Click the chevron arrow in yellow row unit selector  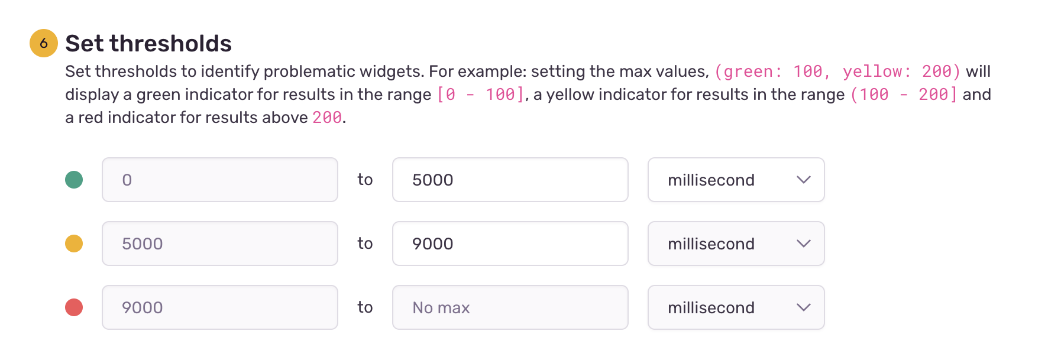[803, 244]
